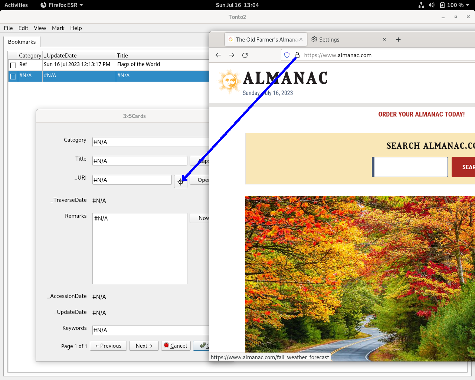
Task: Click the tracking protection shield icon
Action: coord(287,55)
